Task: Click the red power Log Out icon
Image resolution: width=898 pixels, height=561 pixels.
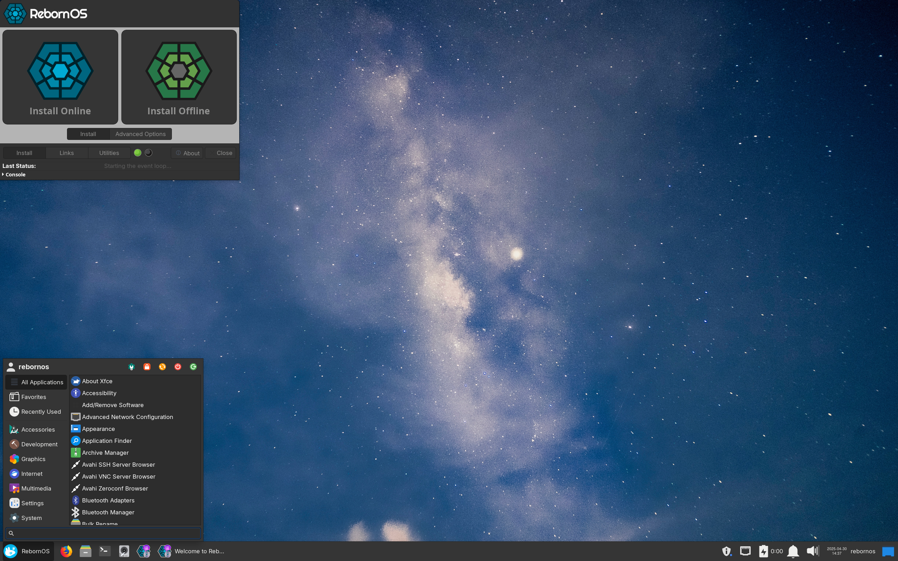Action: (x=178, y=367)
